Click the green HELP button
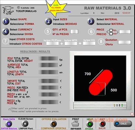135x130 pixels. 90,124
